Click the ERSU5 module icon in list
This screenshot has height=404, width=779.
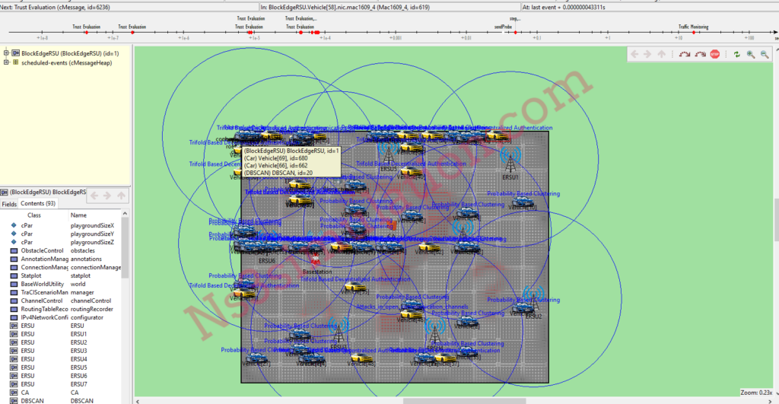point(14,367)
